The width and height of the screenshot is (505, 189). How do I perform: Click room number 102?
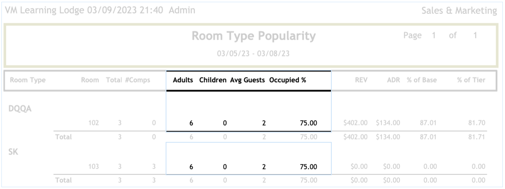(x=94, y=123)
